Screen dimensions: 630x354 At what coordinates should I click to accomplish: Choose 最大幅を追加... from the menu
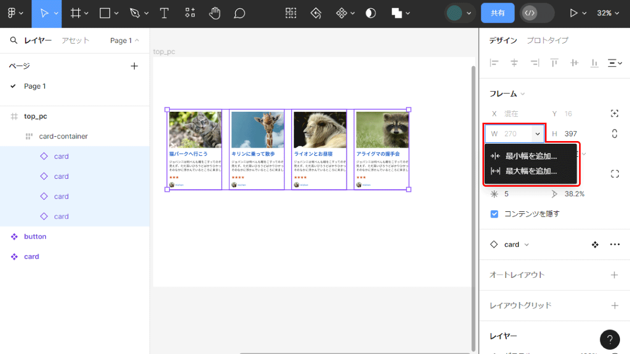tap(531, 171)
